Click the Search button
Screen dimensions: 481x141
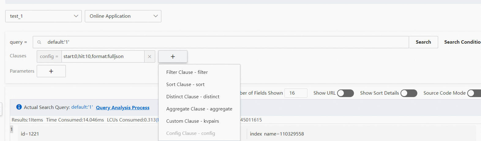(423, 42)
